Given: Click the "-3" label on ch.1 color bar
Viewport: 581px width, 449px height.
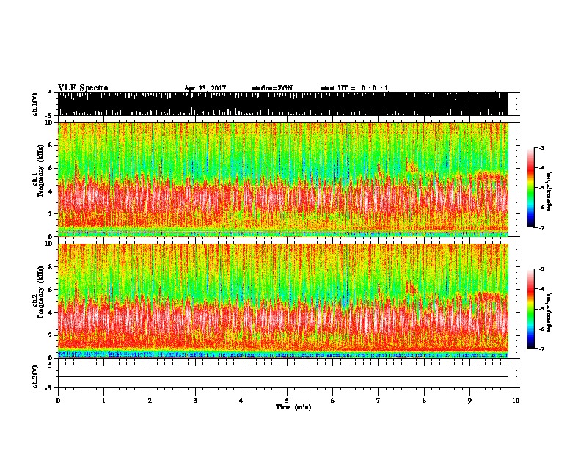Looking at the screenshot, I should pyautogui.click(x=541, y=148).
